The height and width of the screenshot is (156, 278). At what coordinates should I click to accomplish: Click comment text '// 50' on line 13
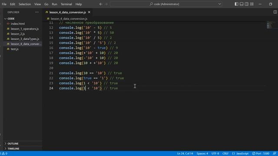[x=109, y=33]
